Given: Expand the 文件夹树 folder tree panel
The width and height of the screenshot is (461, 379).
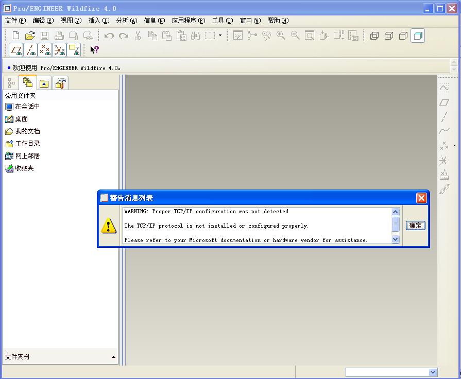Looking at the screenshot, I should point(113,357).
